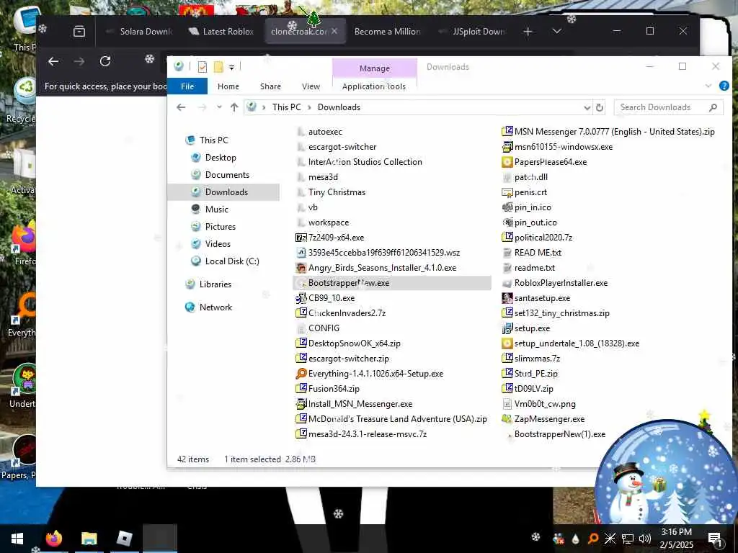
Task: Click the Explorer Back arrow
Action: click(181, 107)
